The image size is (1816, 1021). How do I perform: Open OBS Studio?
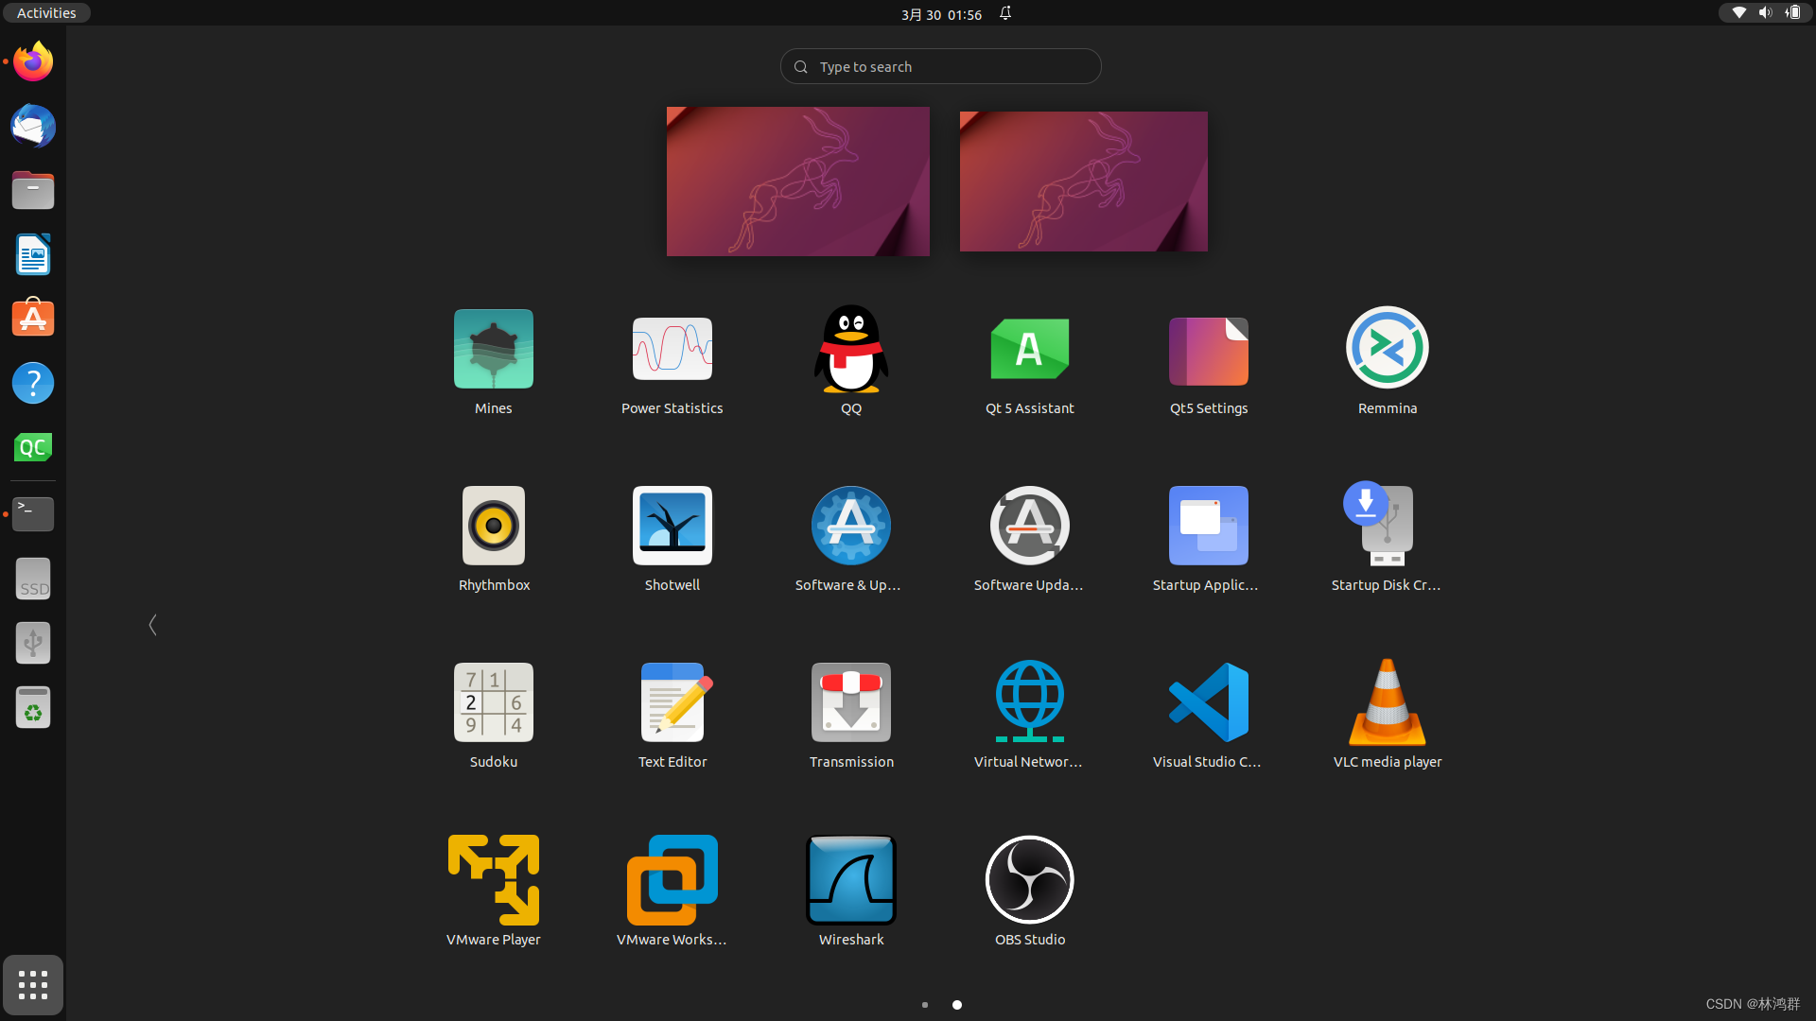(x=1029, y=892)
